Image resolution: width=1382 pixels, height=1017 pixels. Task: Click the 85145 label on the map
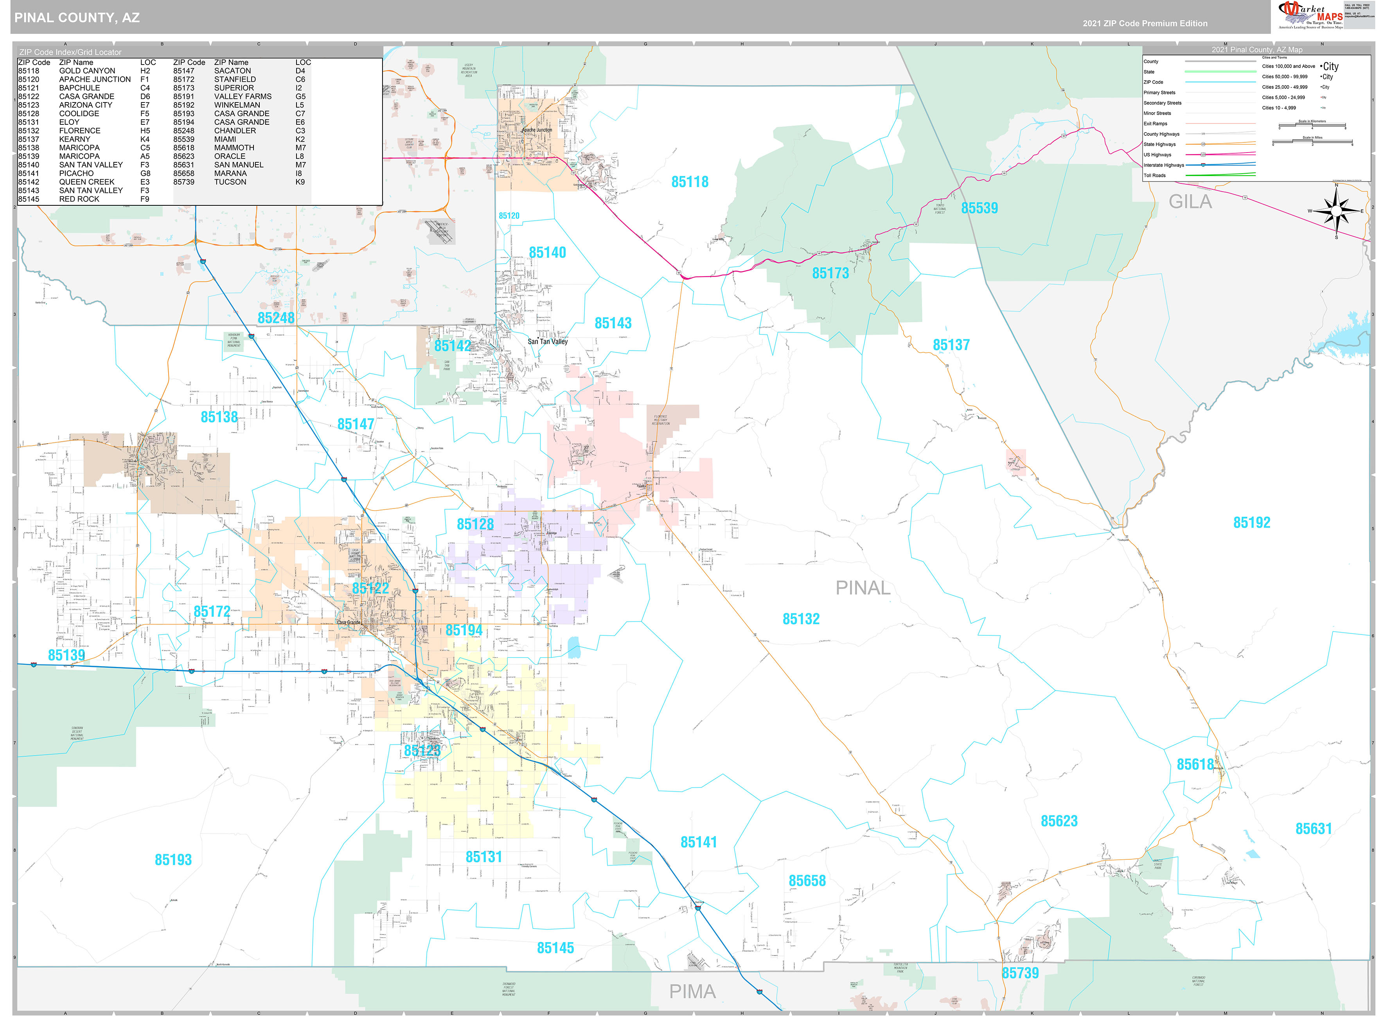point(555,948)
